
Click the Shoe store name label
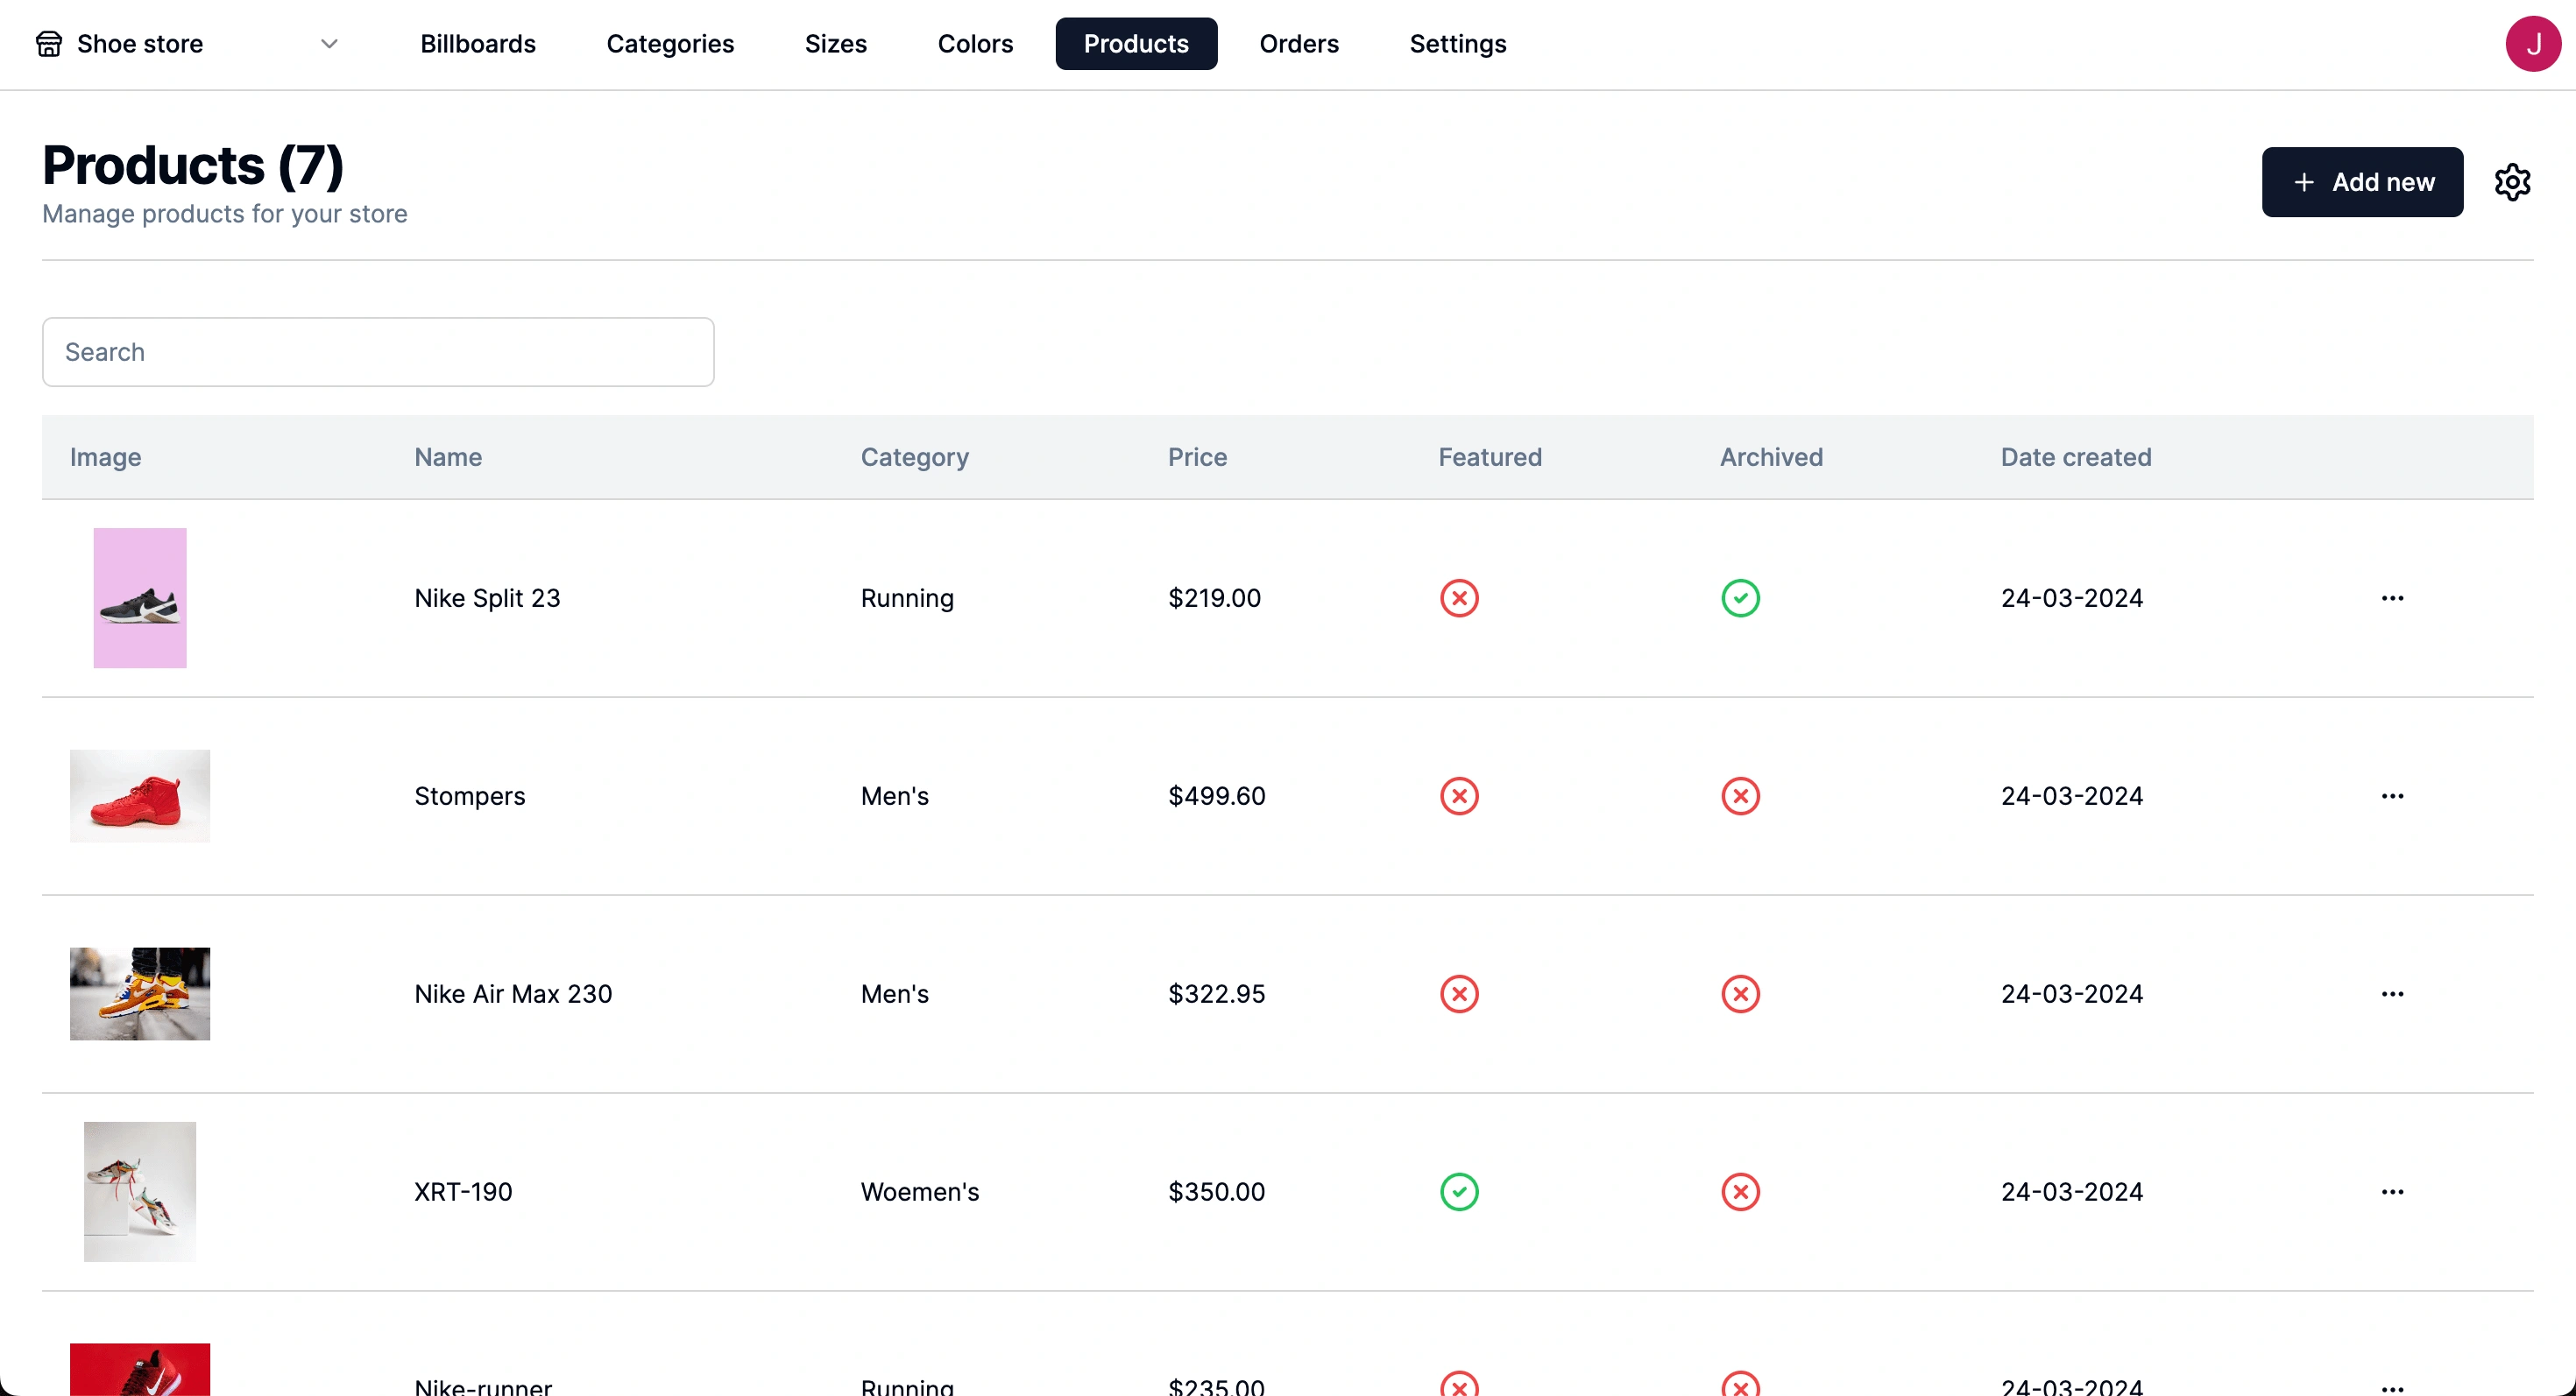click(x=140, y=44)
